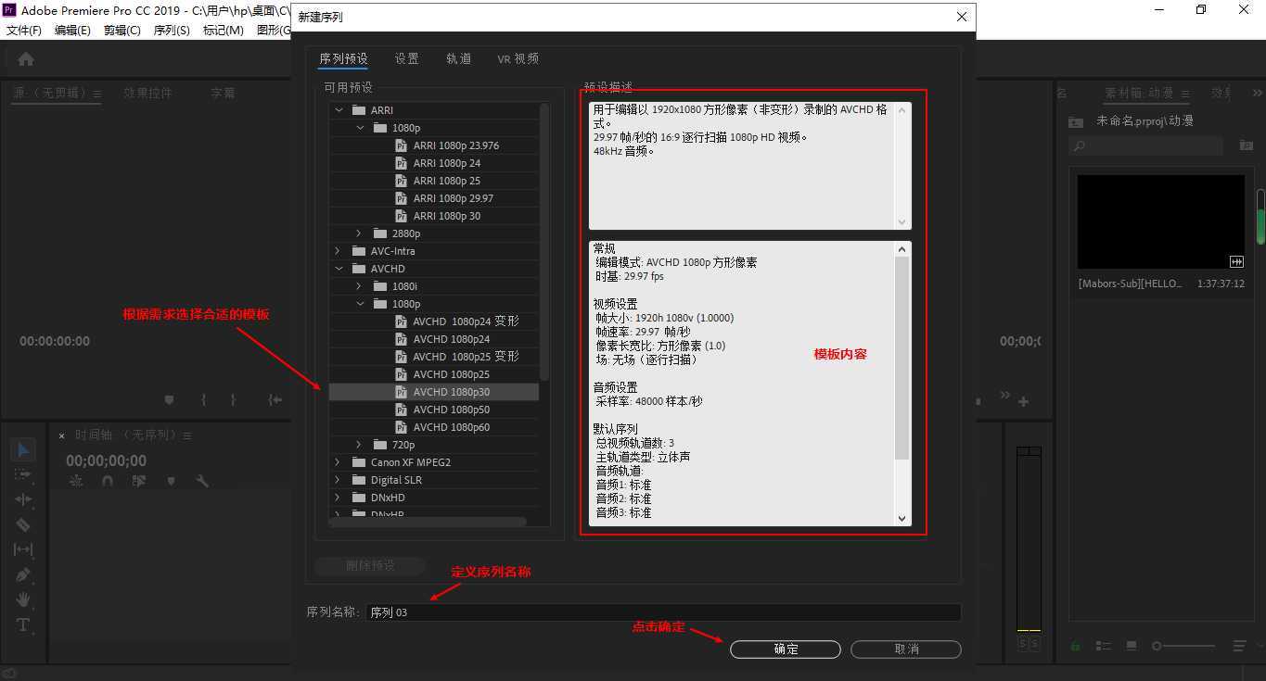The image size is (1266, 681).
Task: Click 取消 button
Action: [x=906, y=649]
